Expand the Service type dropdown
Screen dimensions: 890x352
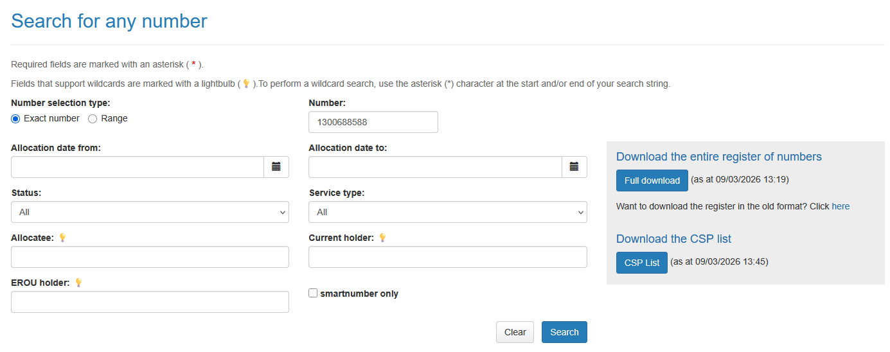tap(447, 212)
